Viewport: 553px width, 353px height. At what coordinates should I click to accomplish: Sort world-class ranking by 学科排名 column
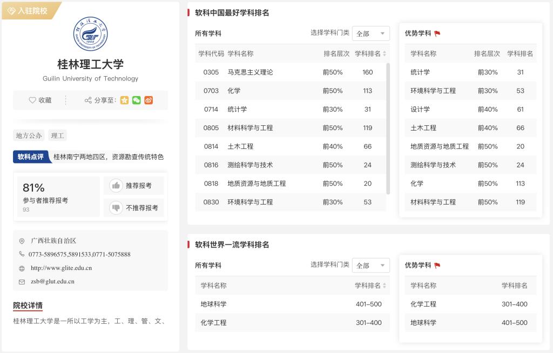pos(385,286)
